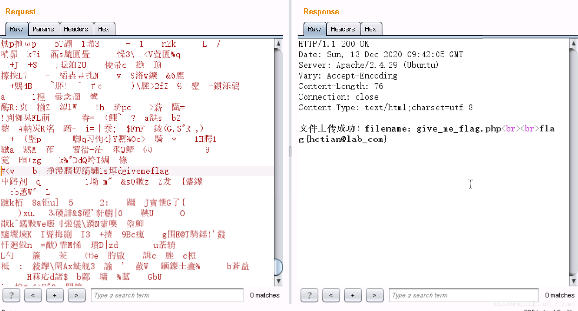
Task: Click the next match arrow under the Response panel
Action: 375,295
